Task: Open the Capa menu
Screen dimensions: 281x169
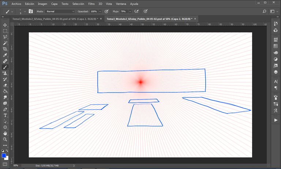Action: coord(54,4)
